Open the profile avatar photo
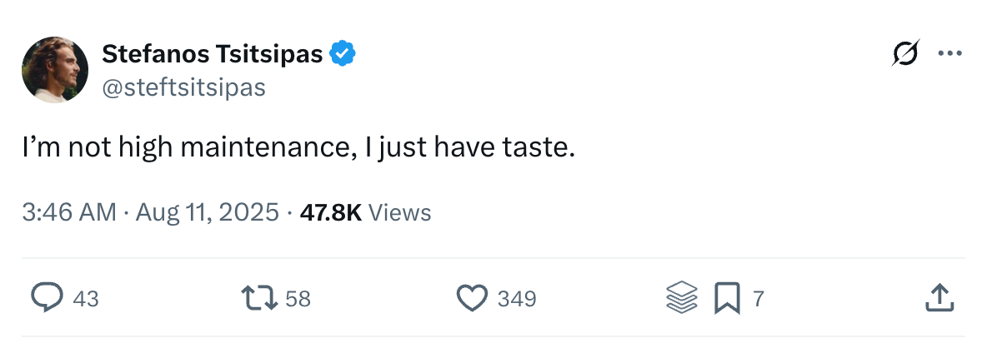The width and height of the screenshot is (987, 338). click(55, 70)
